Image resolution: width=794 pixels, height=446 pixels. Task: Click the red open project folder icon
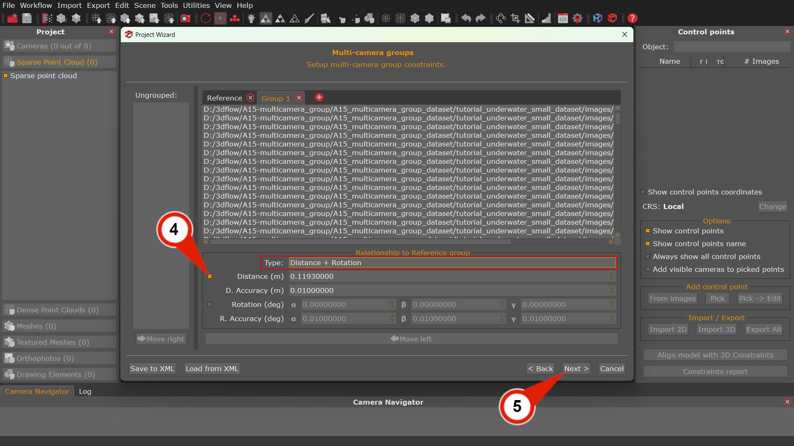(x=12, y=18)
